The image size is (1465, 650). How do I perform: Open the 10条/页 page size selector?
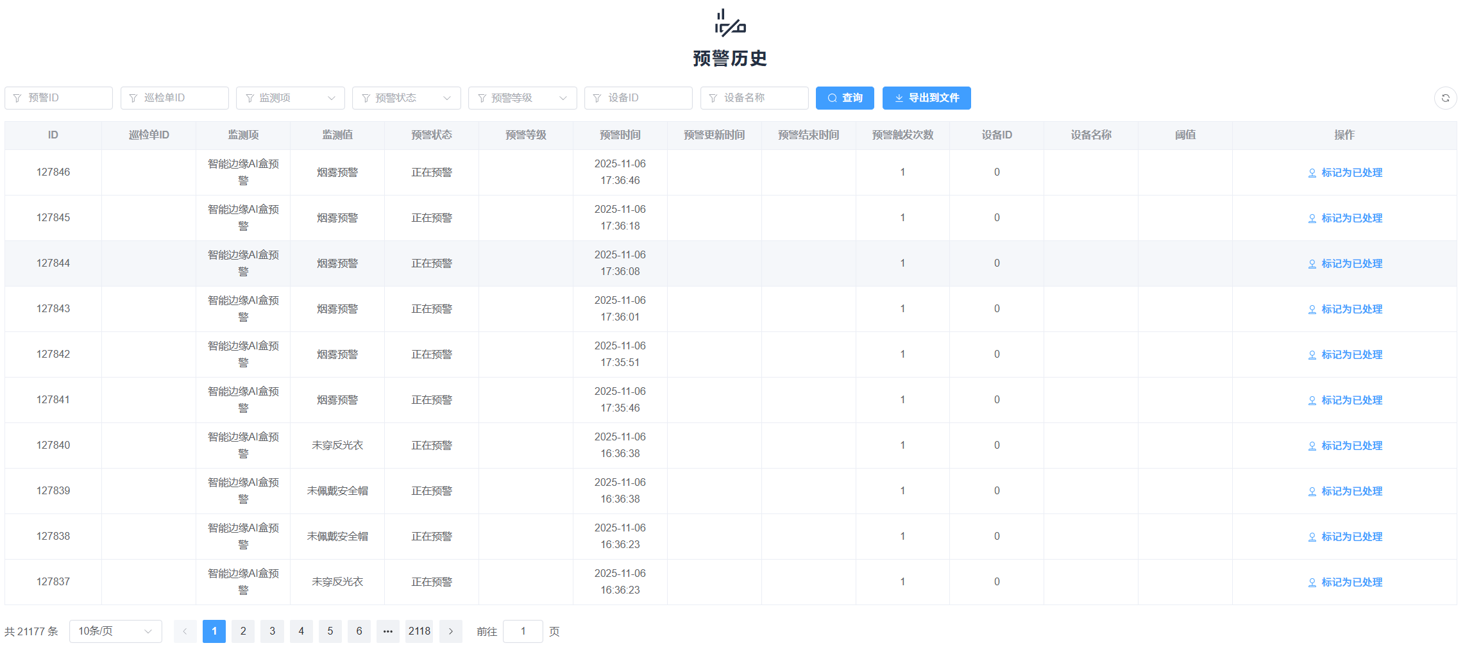[x=115, y=631]
